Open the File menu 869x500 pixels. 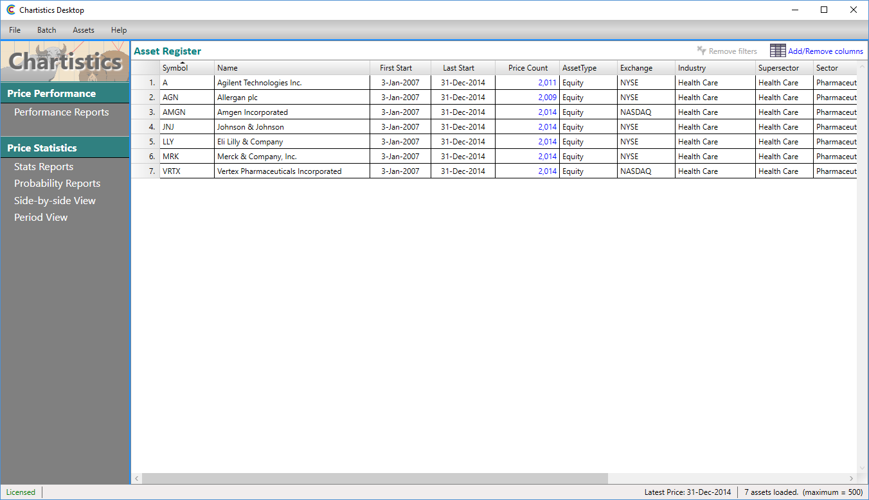(15, 30)
